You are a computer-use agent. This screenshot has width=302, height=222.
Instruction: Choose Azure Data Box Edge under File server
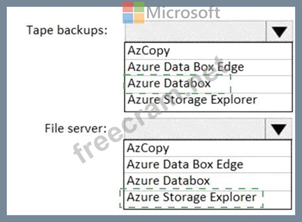pos(208,165)
